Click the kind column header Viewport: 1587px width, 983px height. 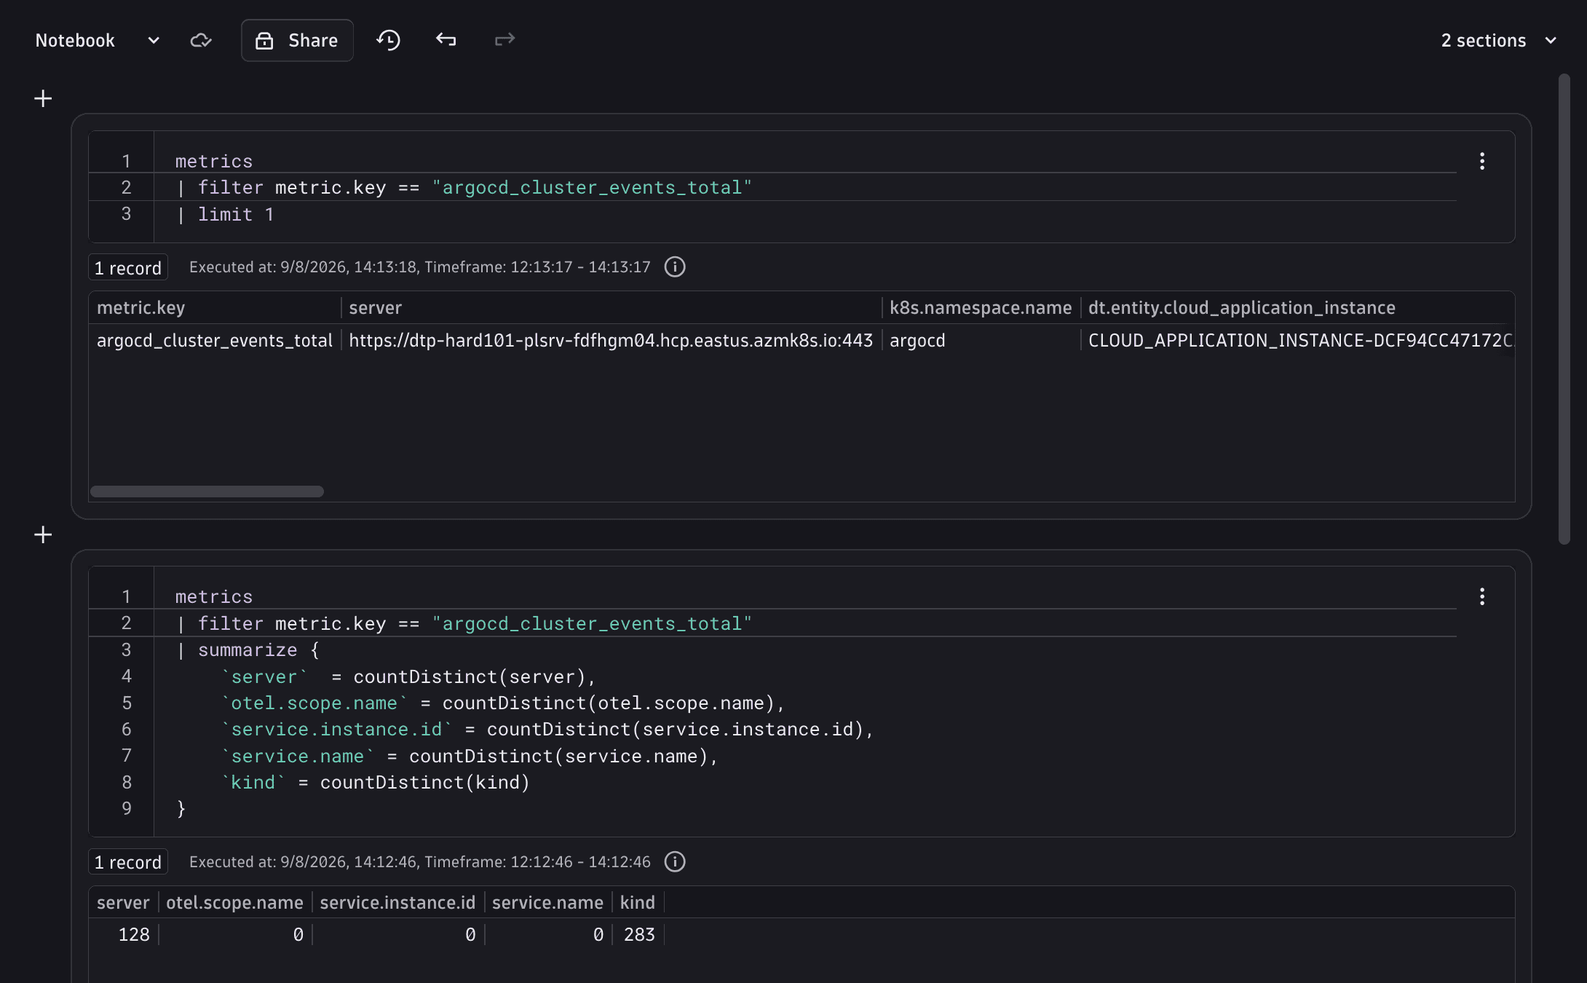637,903
